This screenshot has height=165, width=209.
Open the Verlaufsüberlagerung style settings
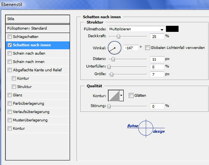(31, 112)
